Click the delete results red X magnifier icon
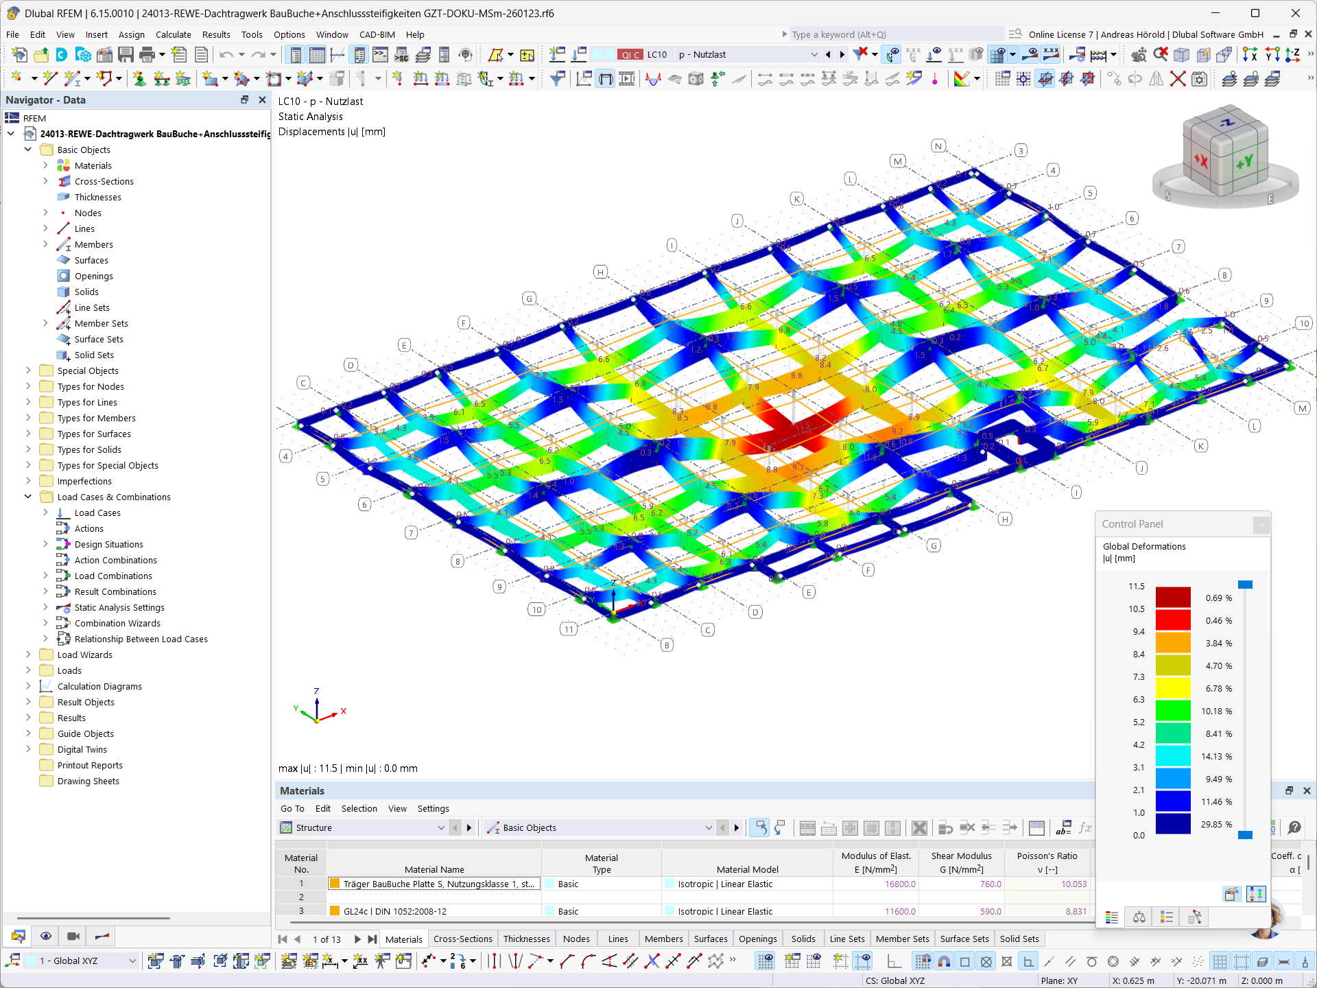The height and width of the screenshot is (988, 1317). click(x=1160, y=55)
